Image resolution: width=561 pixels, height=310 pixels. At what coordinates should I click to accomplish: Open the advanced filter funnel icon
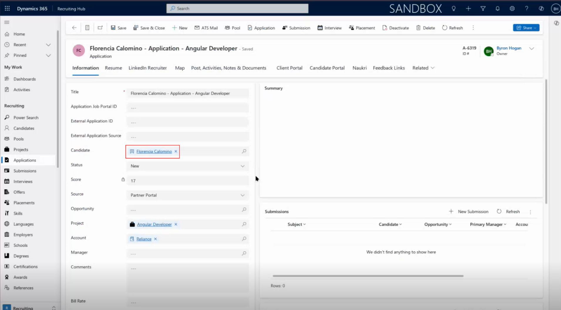click(x=483, y=9)
